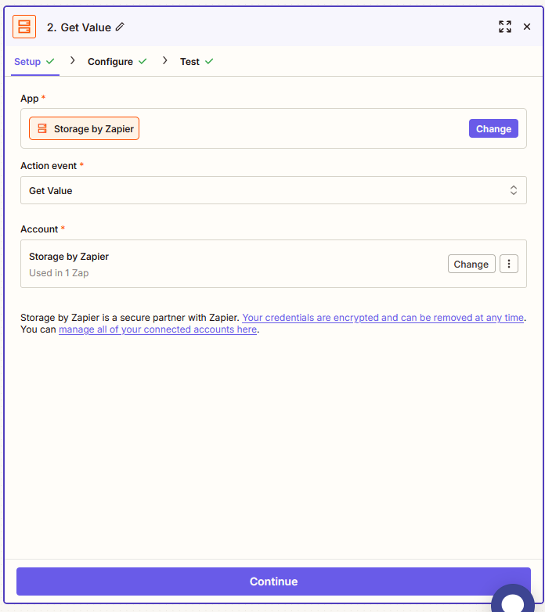Rename step using the pencil edit icon

click(120, 27)
